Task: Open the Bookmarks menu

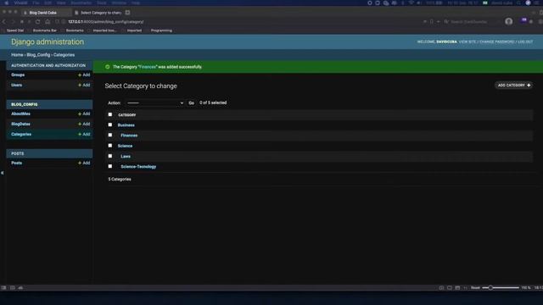Action: (x=81, y=3)
